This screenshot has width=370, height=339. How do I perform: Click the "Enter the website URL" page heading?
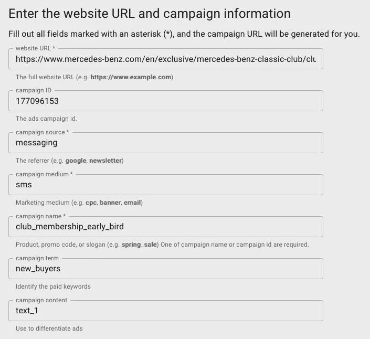point(150,14)
